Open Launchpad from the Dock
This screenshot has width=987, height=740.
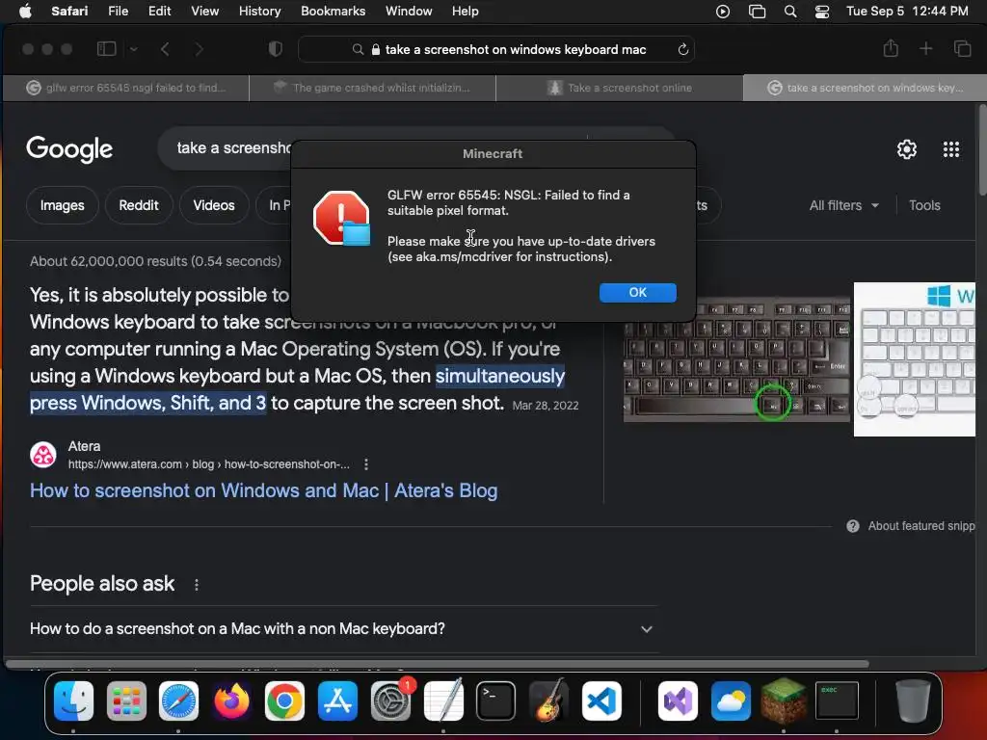coord(126,700)
